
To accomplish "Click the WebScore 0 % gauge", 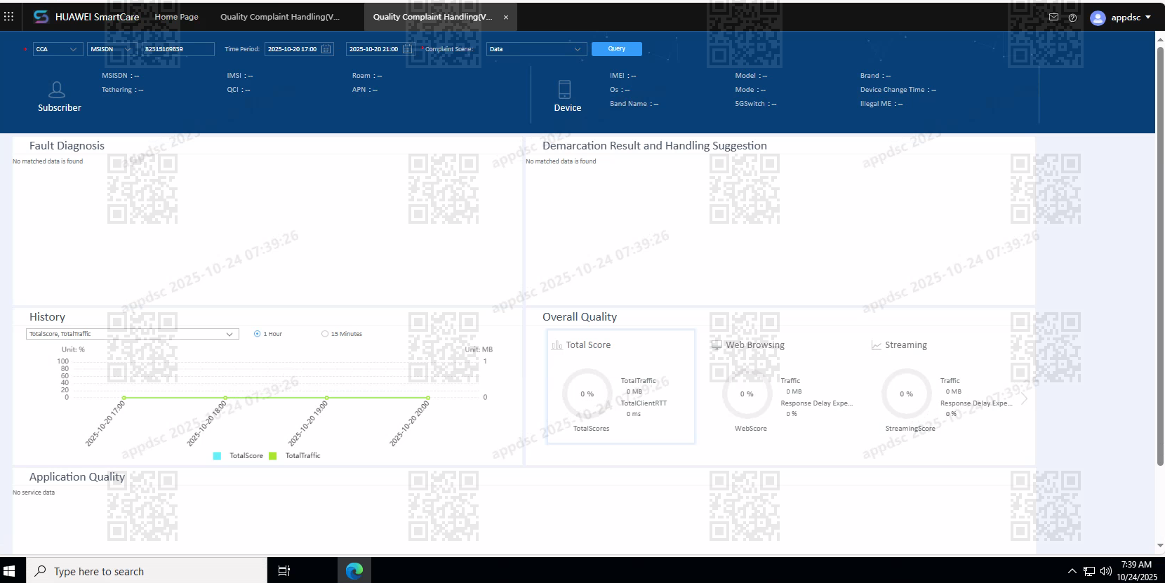I will pyautogui.click(x=747, y=394).
